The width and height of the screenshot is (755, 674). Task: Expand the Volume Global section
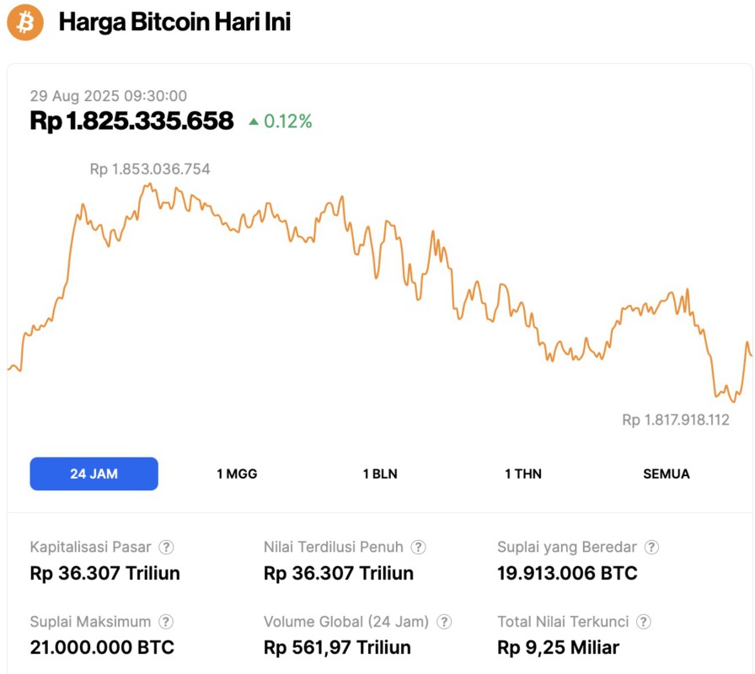click(x=348, y=622)
